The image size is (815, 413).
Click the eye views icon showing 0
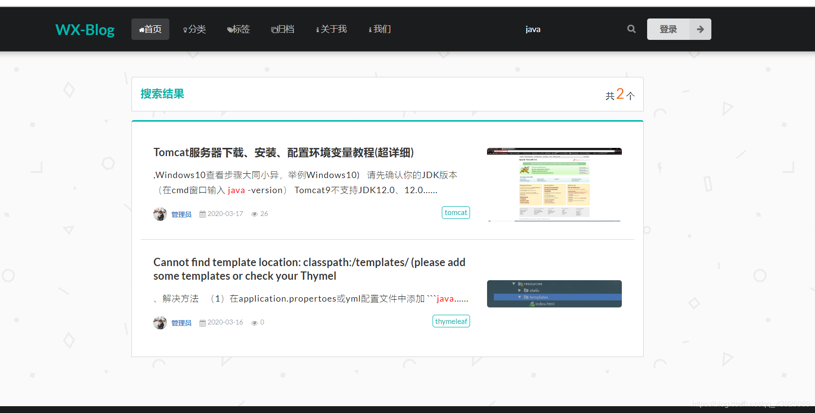[x=254, y=323]
